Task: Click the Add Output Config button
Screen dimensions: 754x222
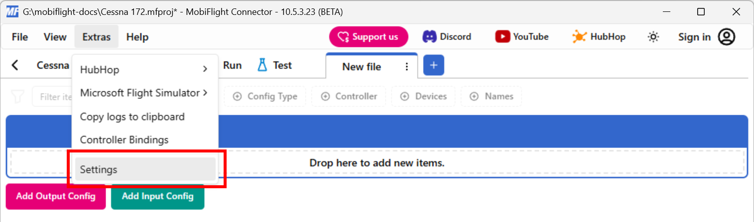Action: [x=56, y=196]
